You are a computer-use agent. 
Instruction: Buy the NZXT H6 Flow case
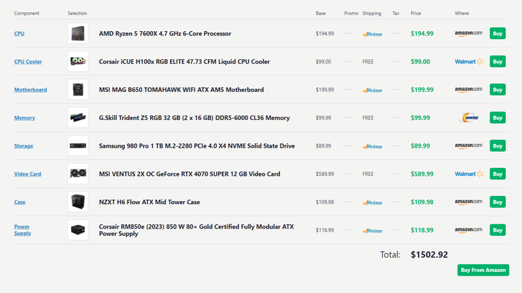tap(497, 202)
